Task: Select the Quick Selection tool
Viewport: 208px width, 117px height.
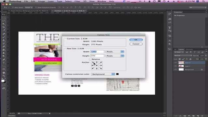Action: [4, 24]
